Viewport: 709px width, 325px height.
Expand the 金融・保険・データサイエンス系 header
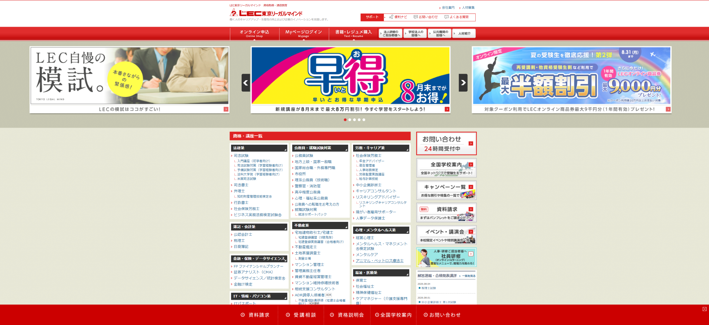coord(259,259)
